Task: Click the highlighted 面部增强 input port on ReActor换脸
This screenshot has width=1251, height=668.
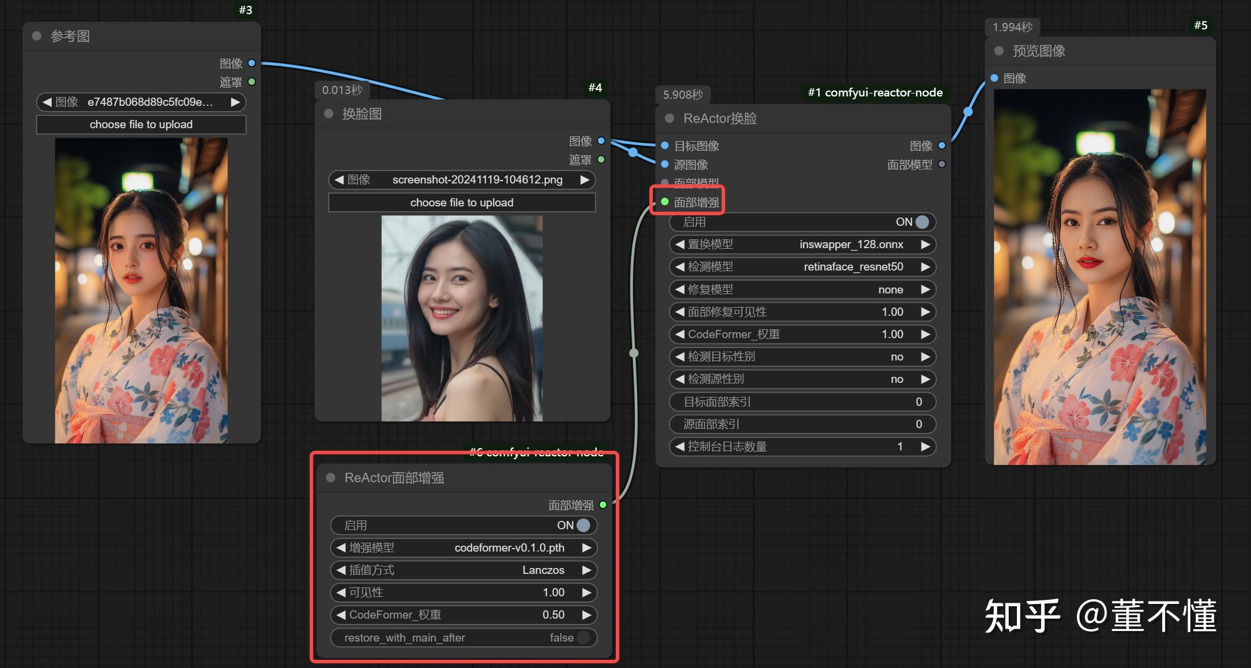Action: (665, 202)
